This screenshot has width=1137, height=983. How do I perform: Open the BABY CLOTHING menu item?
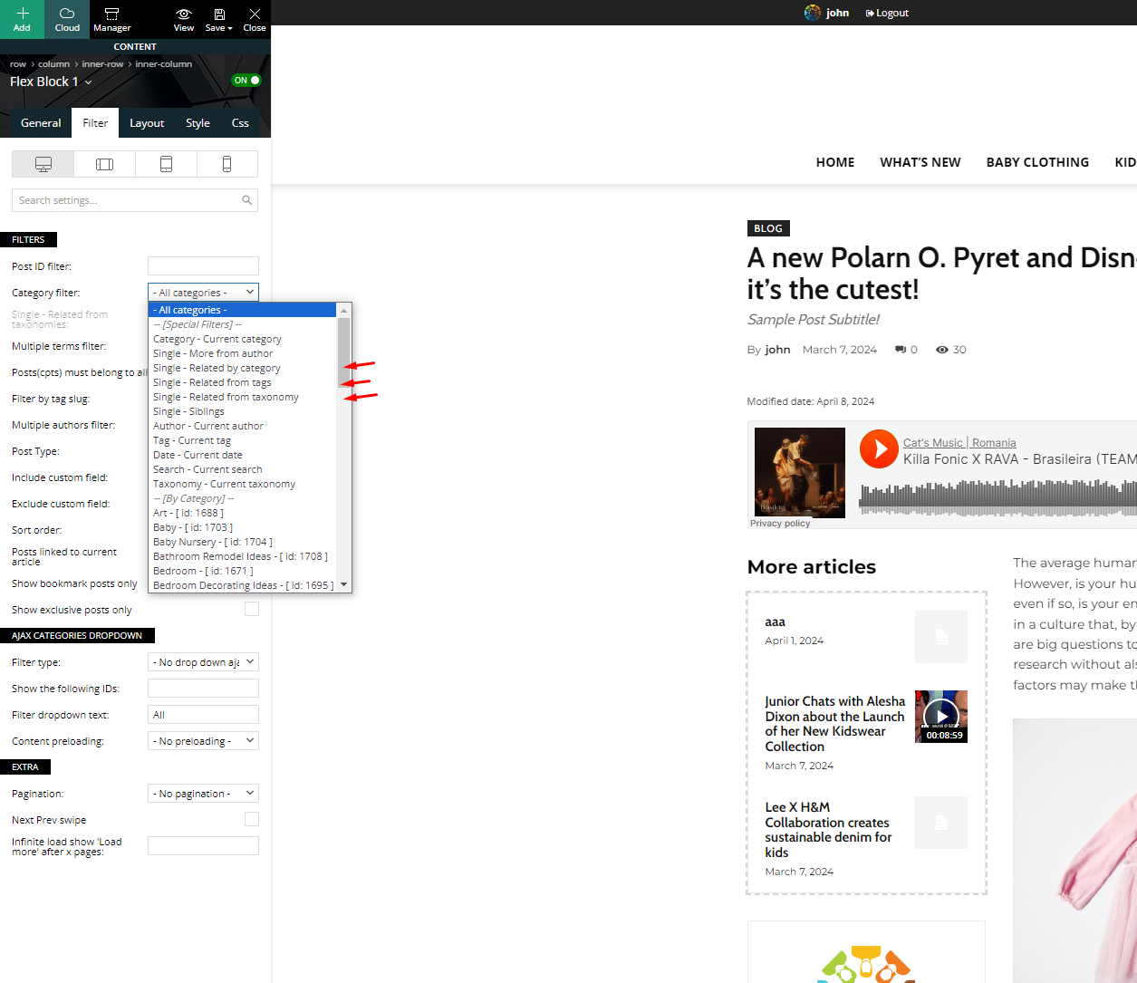[1037, 162]
